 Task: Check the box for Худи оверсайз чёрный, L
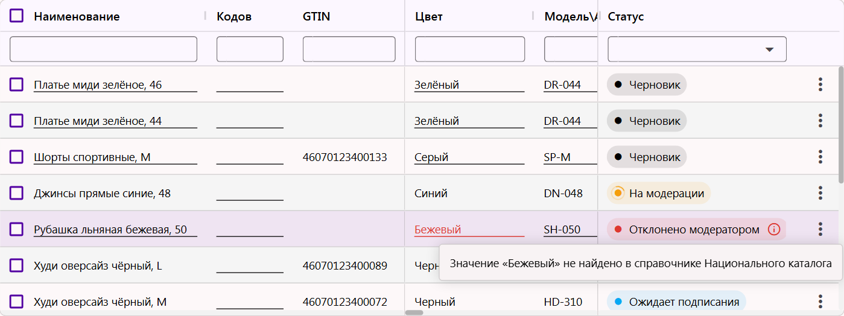16,265
